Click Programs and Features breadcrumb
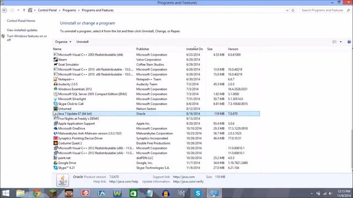The image size is (353, 198). pos(98,10)
